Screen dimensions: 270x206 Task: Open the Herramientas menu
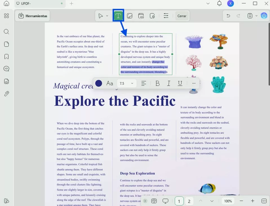(x=32, y=16)
